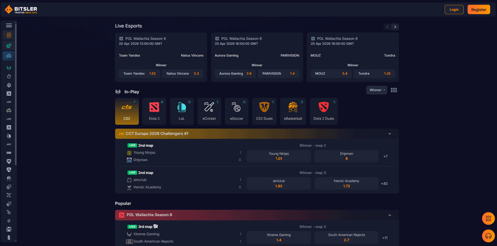Click the sidebar vertical scrollbar

[x=16, y=94]
